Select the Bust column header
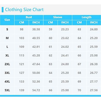101x101 pixels. (29, 17)
